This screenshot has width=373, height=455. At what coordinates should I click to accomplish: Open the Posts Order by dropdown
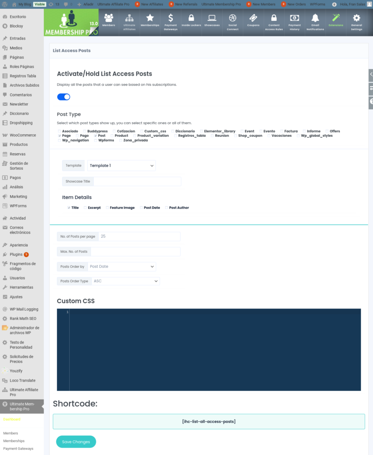click(x=122, y=267)
